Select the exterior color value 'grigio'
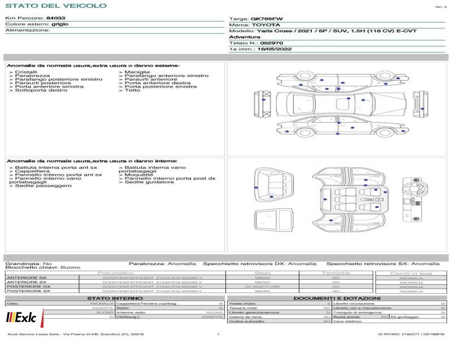This screenshot has height=339, width=452. (x=60, y=24)
